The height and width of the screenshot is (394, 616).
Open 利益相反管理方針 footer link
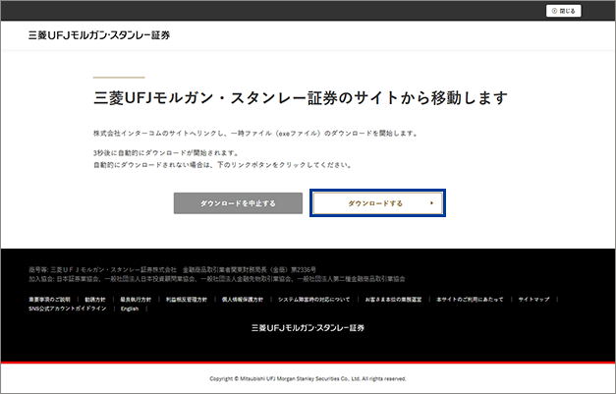[187, 300]
